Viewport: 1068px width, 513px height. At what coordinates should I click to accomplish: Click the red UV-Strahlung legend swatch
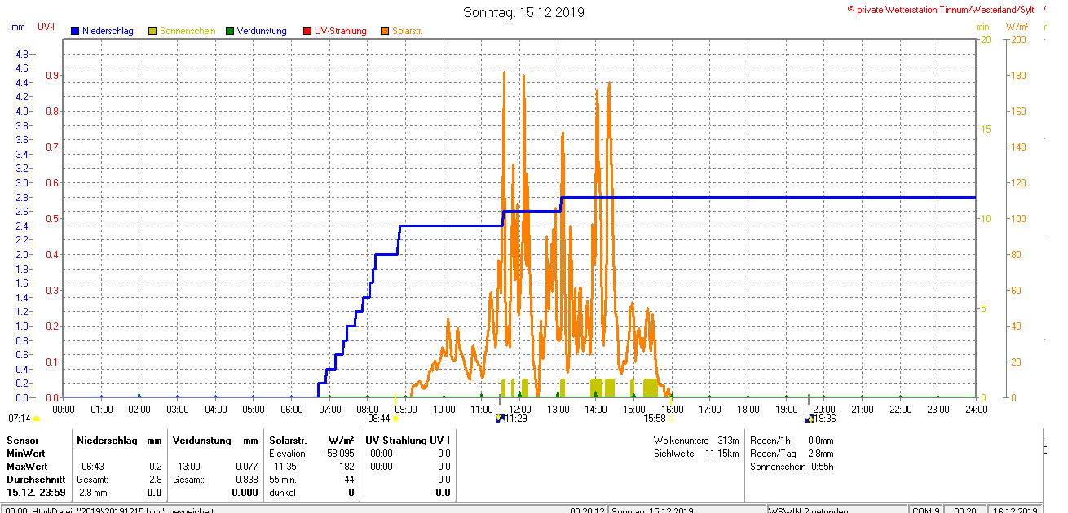coord(307,31)
